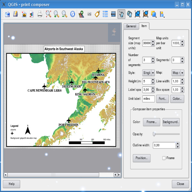
Task: Select the Iliamna airport plane marker
Action: point(98,70)
